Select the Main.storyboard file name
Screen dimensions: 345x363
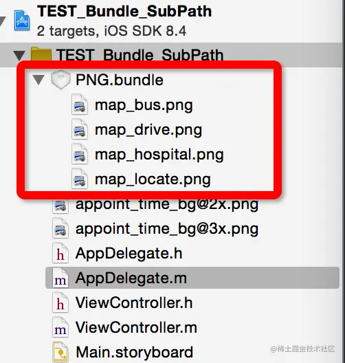134,352
